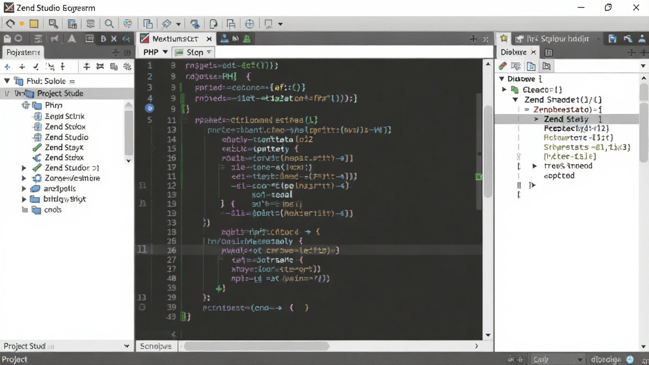
Task: Click the triangle A icon above the project panel
Action: [x=72, y=39]
